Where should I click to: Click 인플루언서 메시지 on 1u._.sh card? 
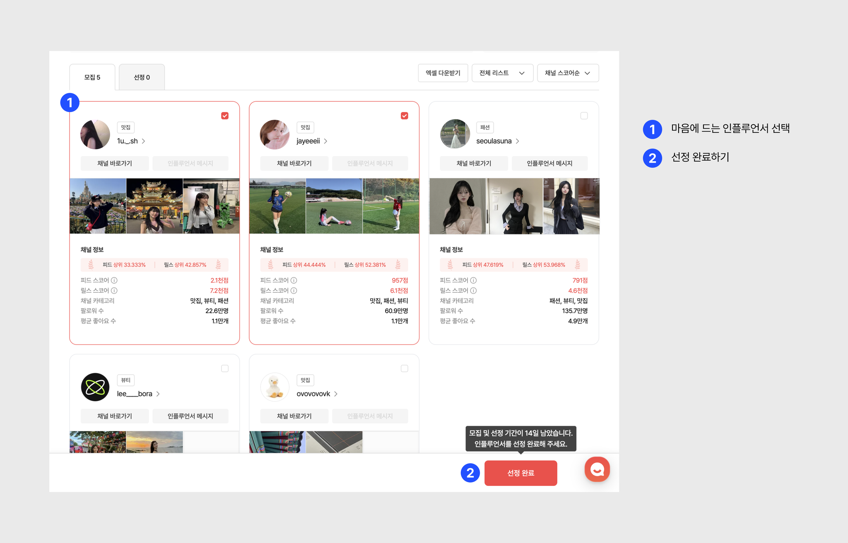[x=190, y=163]
